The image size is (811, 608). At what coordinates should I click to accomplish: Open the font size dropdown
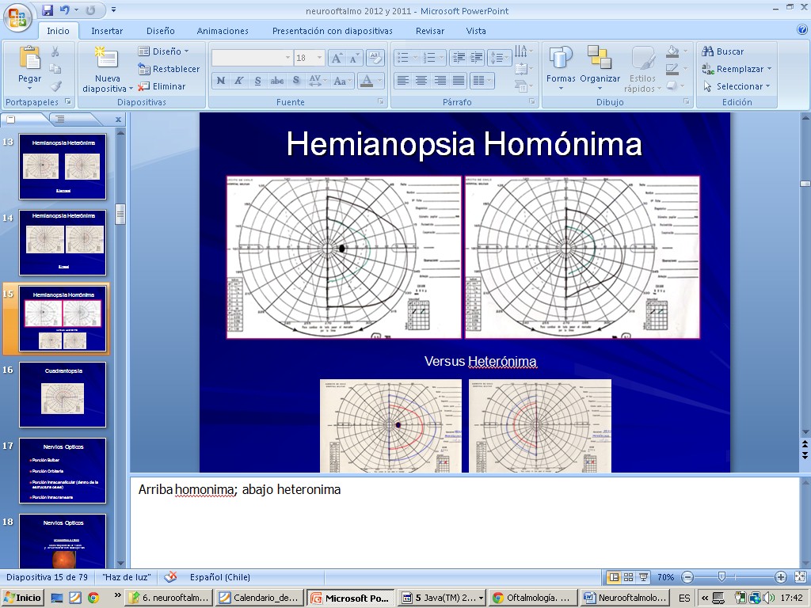[319, 58]
